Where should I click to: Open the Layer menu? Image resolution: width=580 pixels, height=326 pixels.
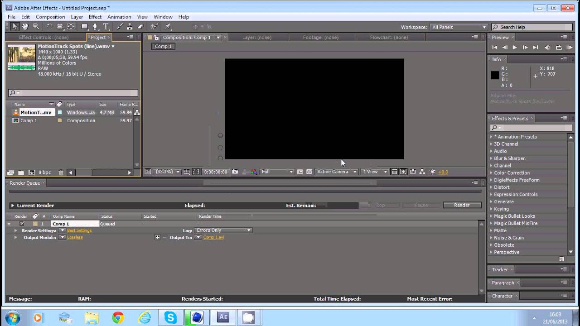[x=77, y=17]
